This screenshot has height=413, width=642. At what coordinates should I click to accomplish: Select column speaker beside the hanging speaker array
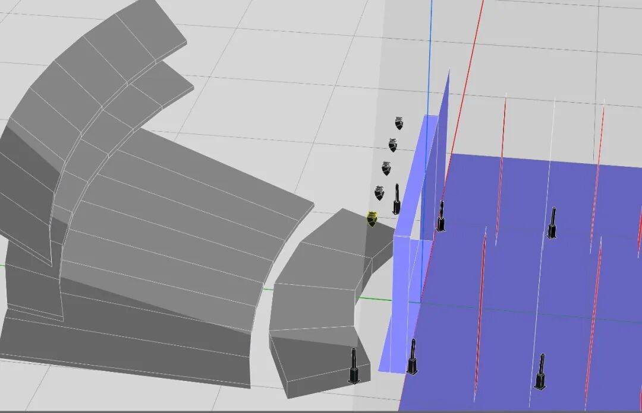click(396, 200)
